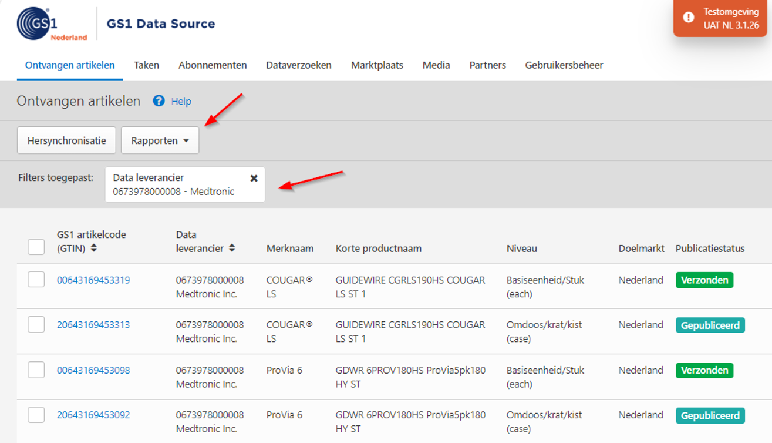This screenshot has width=772, height=443.
Task: Click the blue Help question mark icon
Action: click(159, 101)
